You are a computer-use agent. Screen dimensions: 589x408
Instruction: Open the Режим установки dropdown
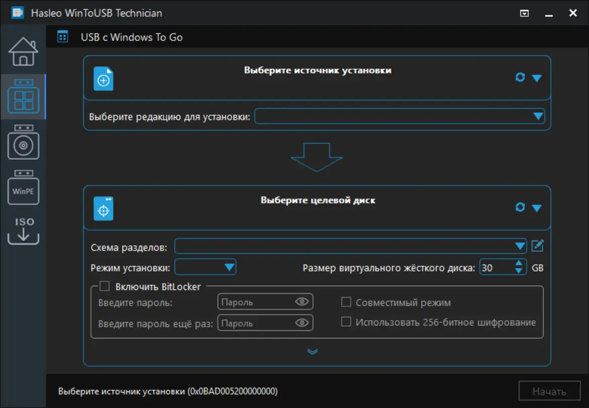(x=229, y=267)
